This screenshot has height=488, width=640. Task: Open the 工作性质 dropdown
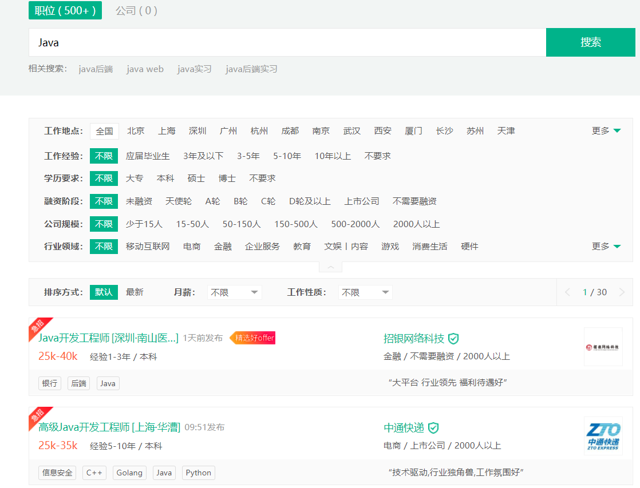(x=365, y=292)
